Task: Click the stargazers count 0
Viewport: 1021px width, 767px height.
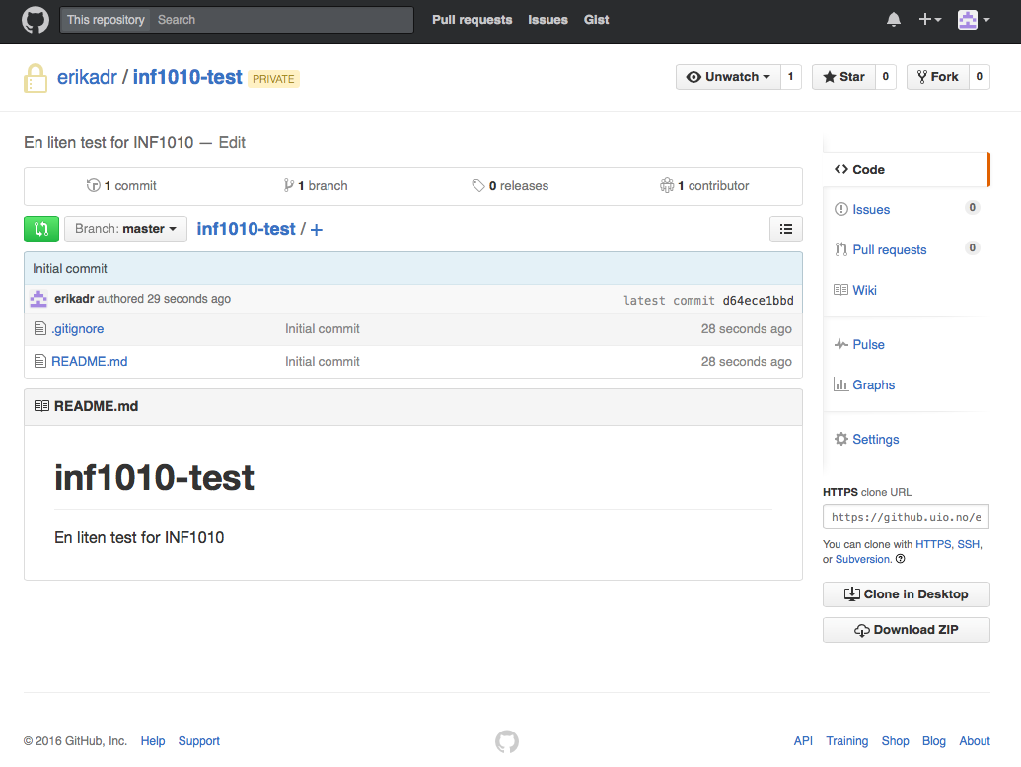Action: click(x=886, y=77)
